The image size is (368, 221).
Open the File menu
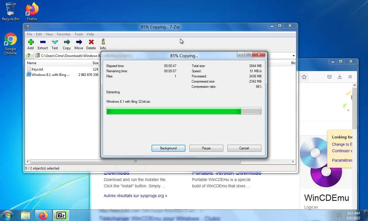tap(29, 34)
